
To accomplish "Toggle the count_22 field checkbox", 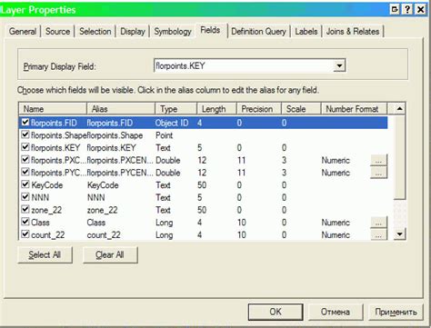I will (x=25, y=234).
